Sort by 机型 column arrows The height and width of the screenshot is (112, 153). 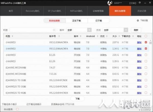(x=12, y=36)
